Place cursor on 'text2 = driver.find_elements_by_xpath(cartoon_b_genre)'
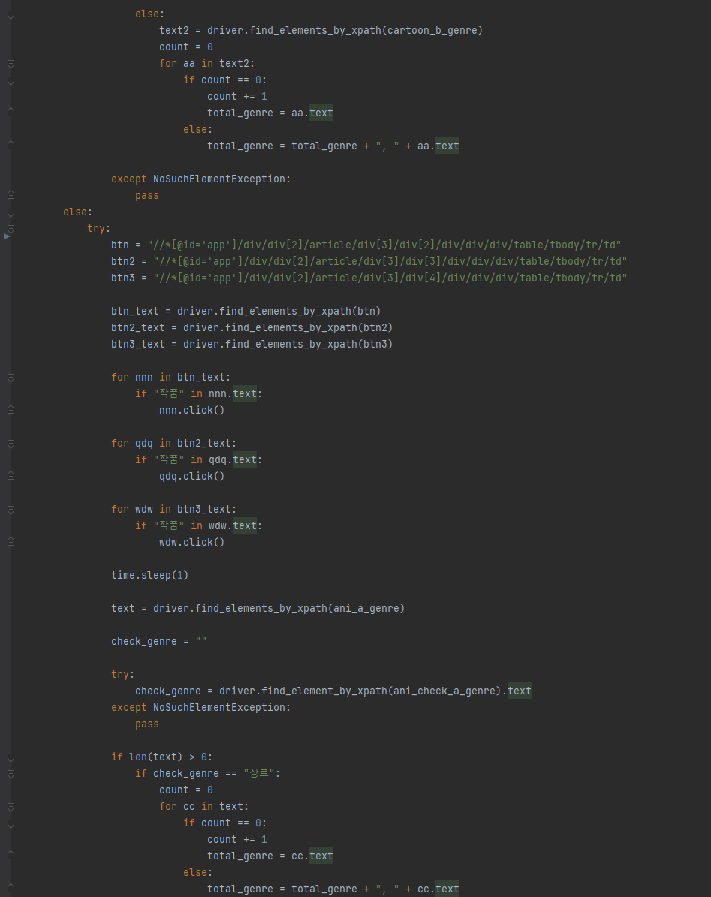The width and height of the screenshot is (711, 897). click(x=321, y=30)
